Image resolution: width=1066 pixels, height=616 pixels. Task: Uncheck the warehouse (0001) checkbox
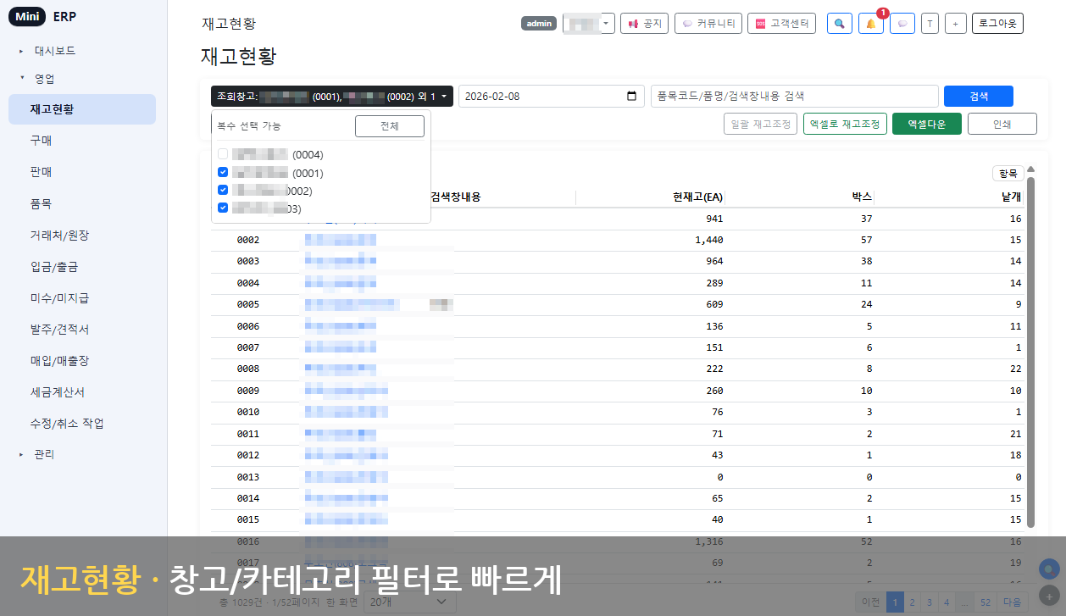(223, 172)
